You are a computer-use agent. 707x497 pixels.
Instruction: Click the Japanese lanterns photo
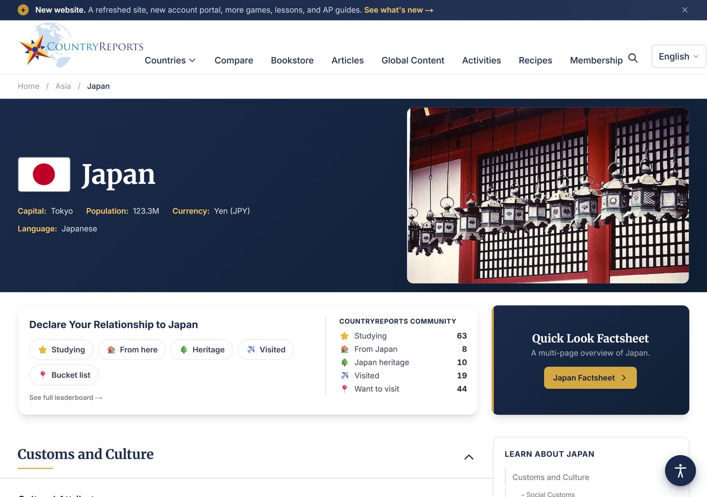[x=548, y=195]
